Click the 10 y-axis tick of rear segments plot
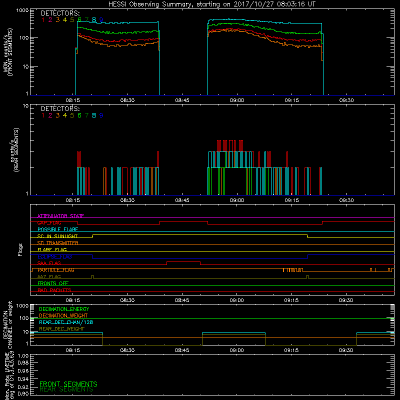400x400 pixels. 26,105
